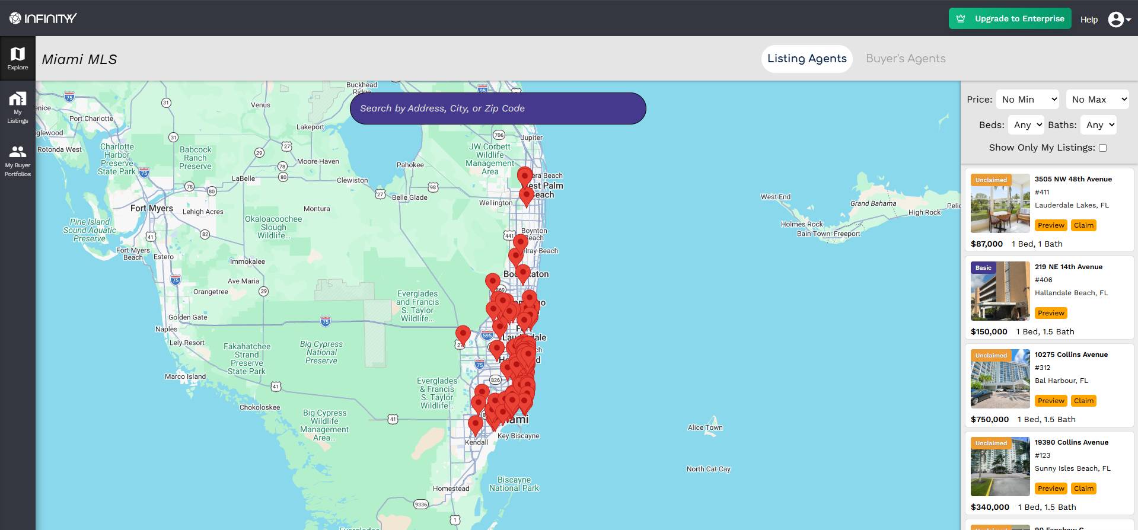1138x530 pixels.
Task: Enable Show Only My Listings checkbox
Action: [x=1102, y=148]
